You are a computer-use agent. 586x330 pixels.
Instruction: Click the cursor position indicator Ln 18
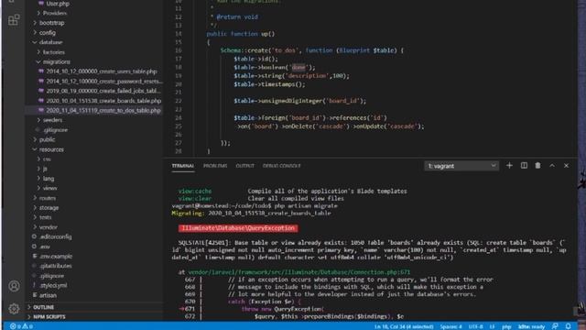pyautogui.click(x=404, y=326)
